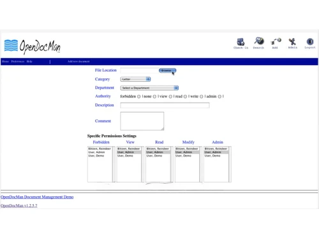The width and height of the screenshot is (319, 239).
Task: Click the Logout icon
Action: click(x=310, y=43)
